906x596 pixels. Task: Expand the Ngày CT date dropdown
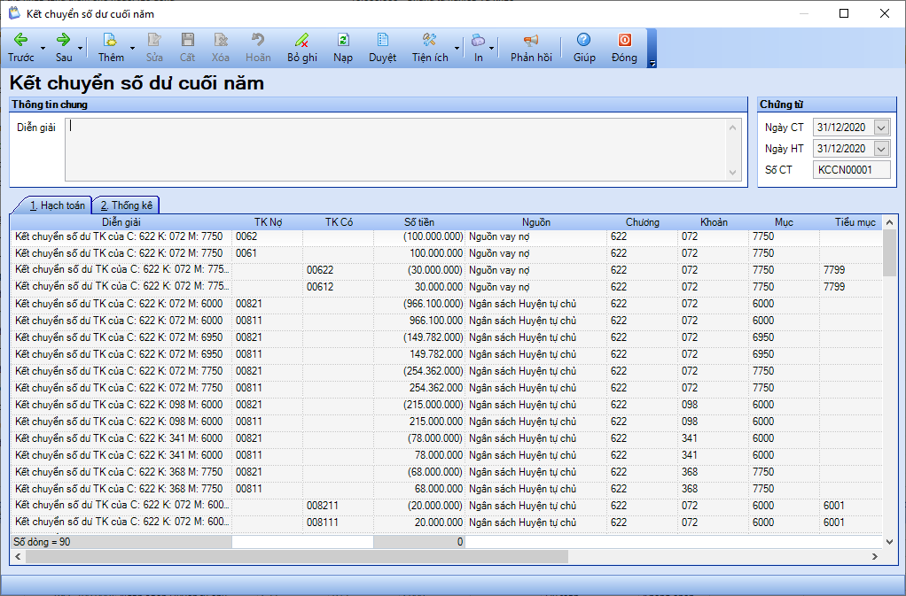point(880,128)
